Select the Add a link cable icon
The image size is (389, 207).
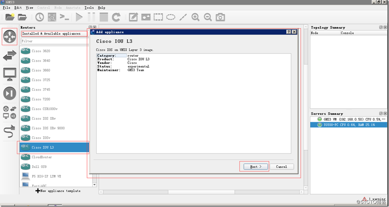(x=10, y=131)
